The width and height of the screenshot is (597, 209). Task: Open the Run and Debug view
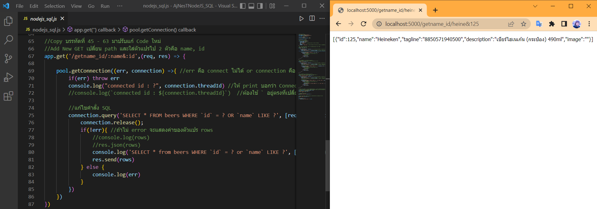8,77
